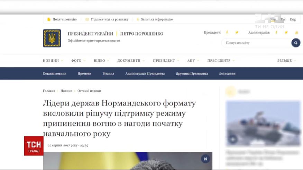Open the Administration's Twitter icon
Image resolution: width=303 pixels, height=170 pixels.
click(286, 32)
